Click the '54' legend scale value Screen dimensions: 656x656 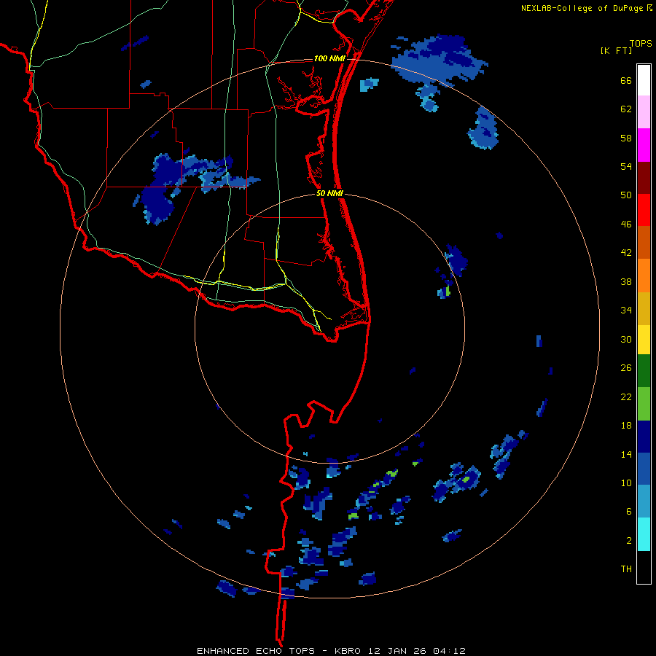(626, 166)
